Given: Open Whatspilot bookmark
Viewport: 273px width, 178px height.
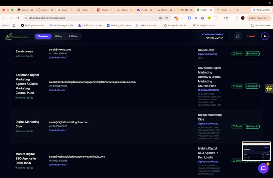Looking at the screenshot, I should (205, 25).
